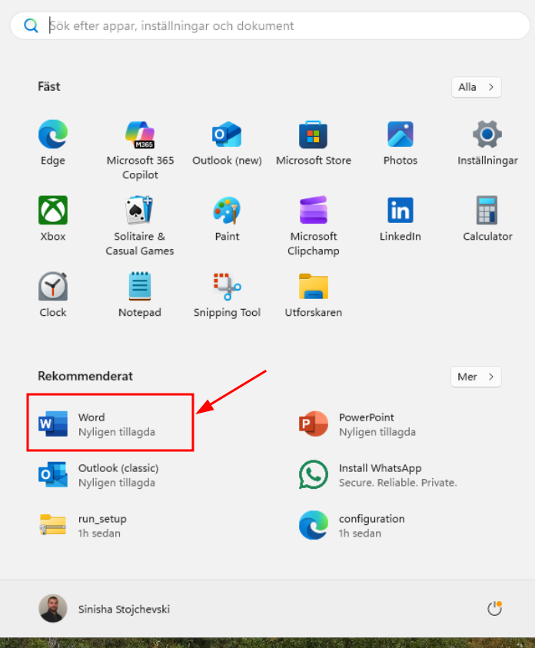This screenshot has height=648, width=535.
Task: Open Outlook (new) from pinned apps
Action: point(227,135)
